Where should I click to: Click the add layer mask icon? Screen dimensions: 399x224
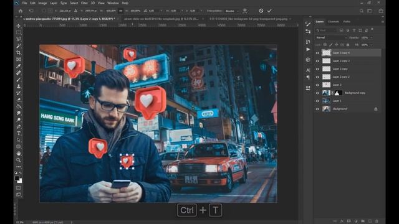349,222
